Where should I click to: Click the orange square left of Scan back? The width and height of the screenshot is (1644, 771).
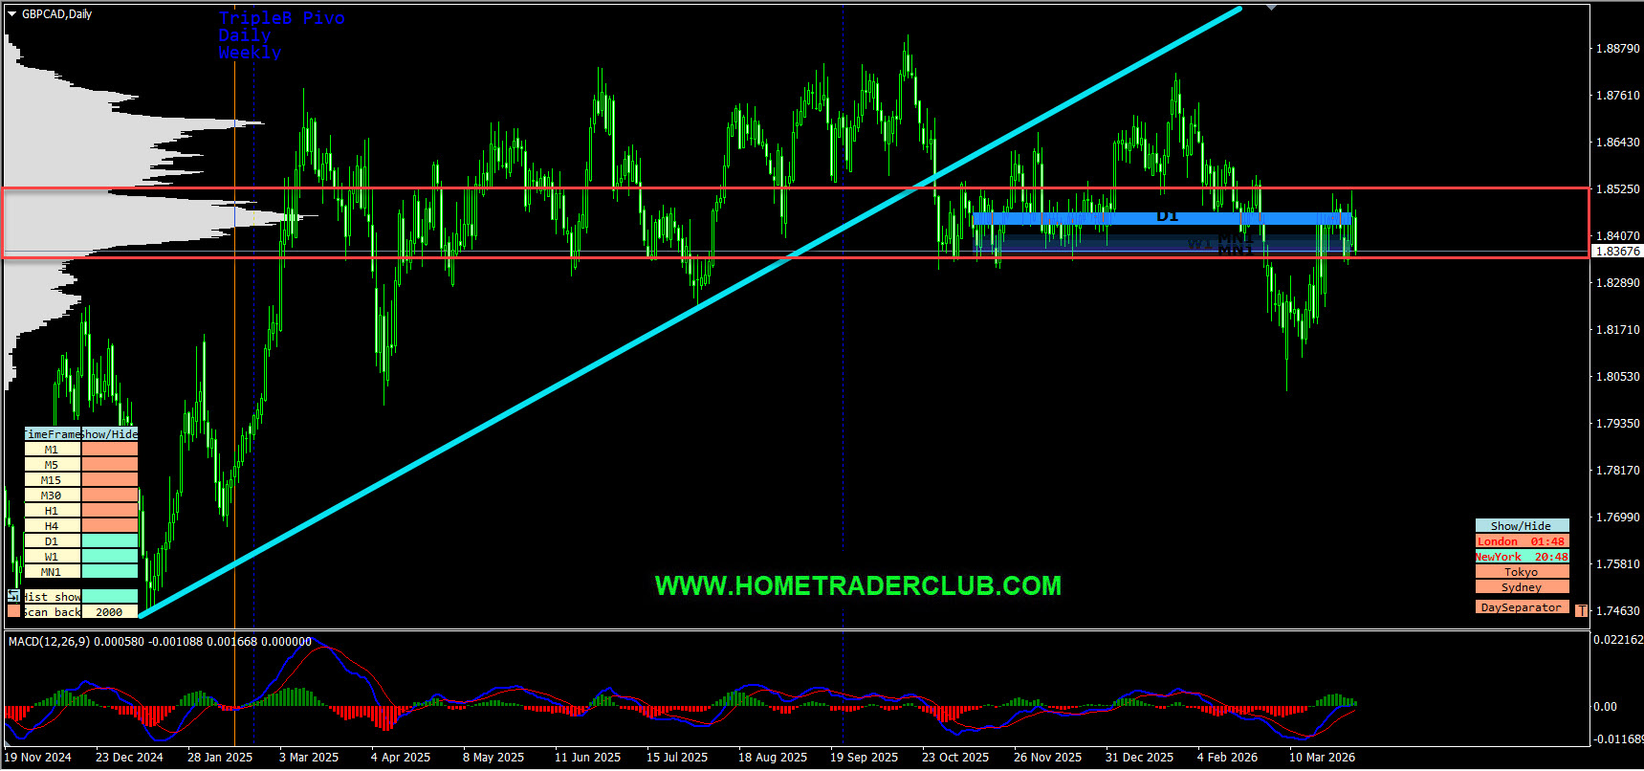[13, 611]
